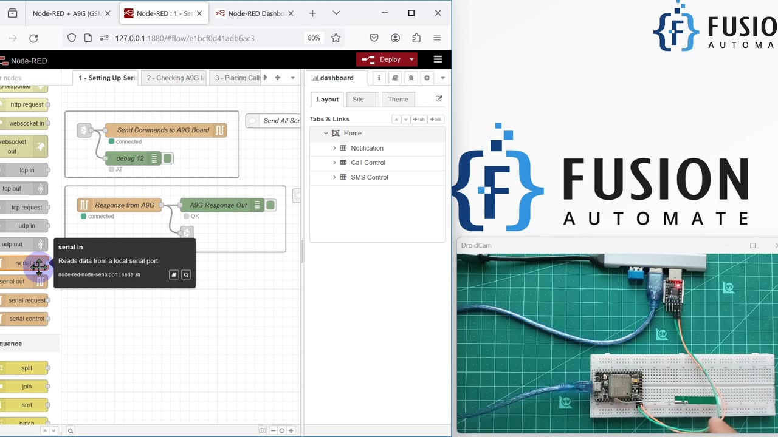Screen dimensions: 778x437
Task: Expand the Call Control group
Action: click(334, 163)
